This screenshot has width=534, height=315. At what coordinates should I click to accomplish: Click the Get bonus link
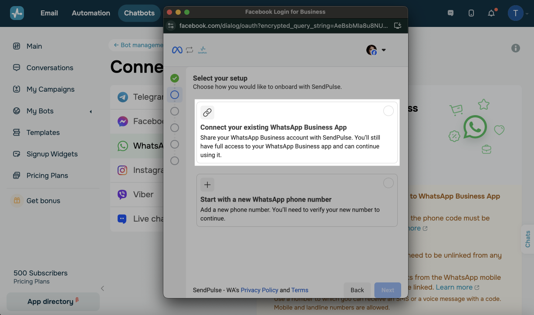point(43,201)
